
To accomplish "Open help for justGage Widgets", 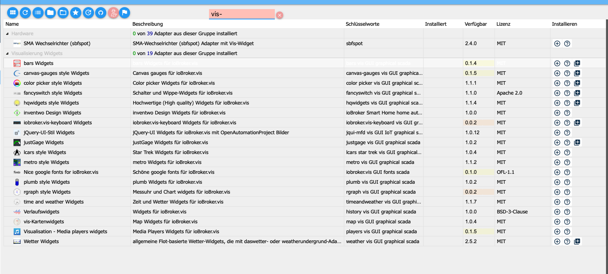I will 567,143.
